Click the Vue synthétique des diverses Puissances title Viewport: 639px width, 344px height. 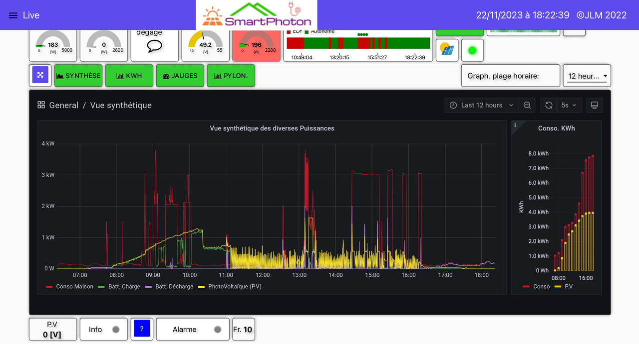pos(272,128)
